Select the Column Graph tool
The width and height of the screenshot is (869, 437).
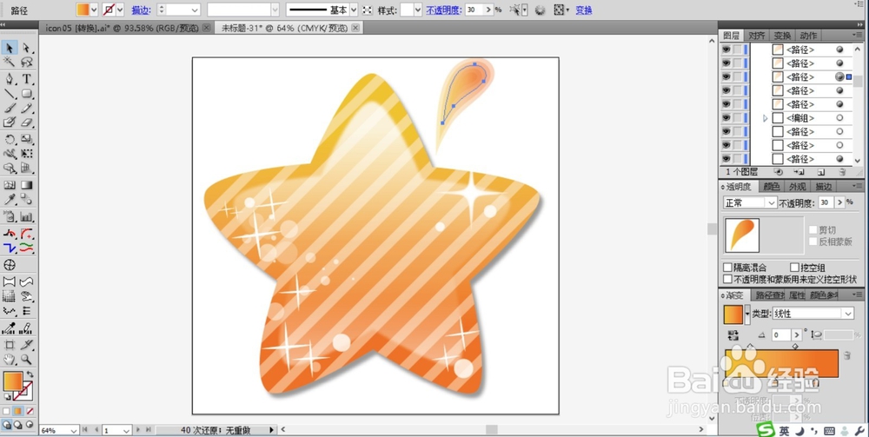27,216
